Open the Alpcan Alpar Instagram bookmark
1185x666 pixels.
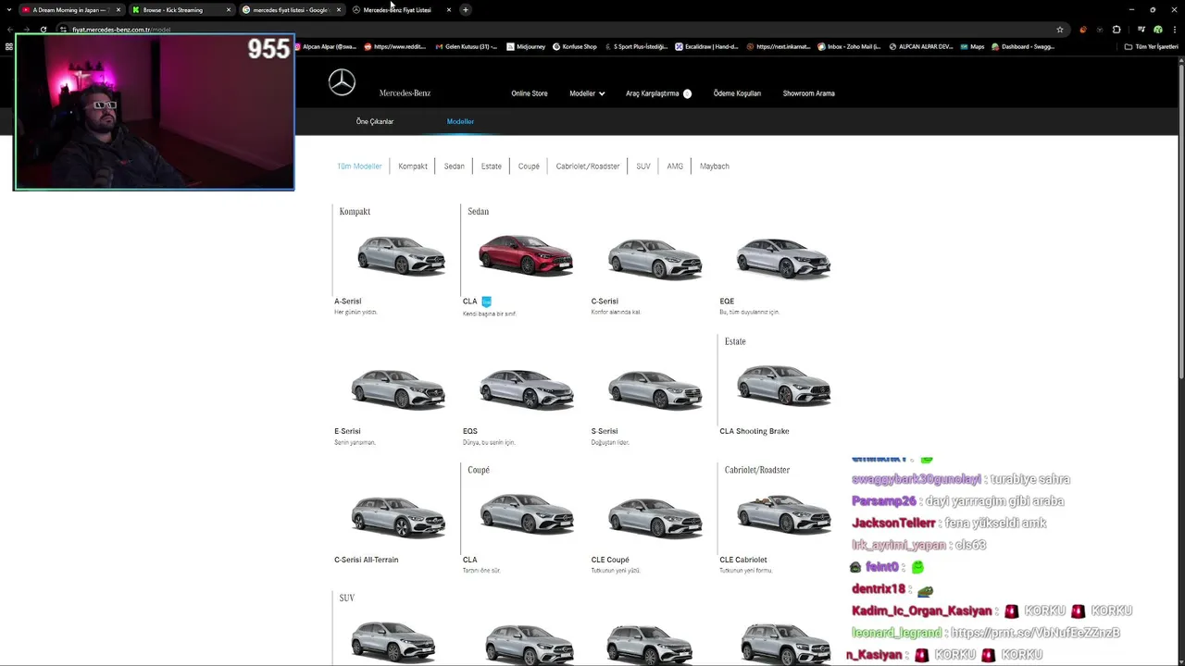(325, 46)
